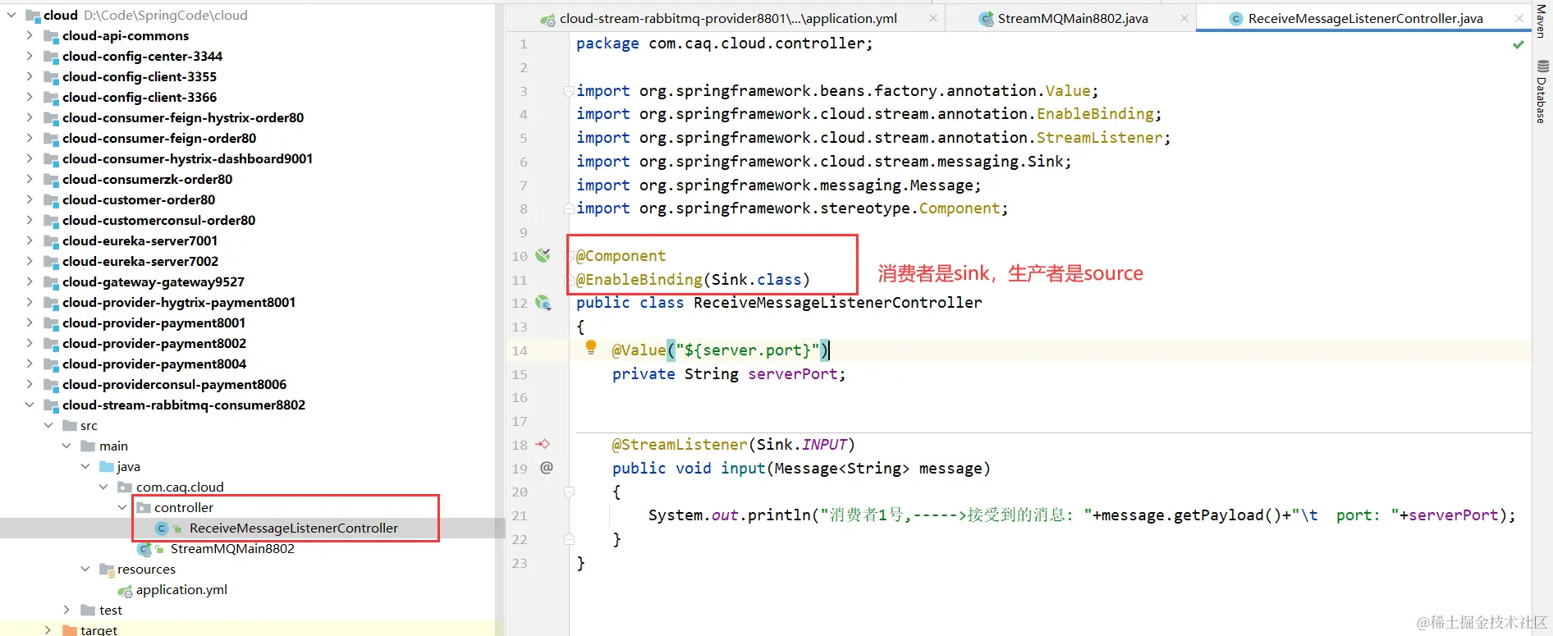Expand cloud-api-commons module
The width and height of the screenshot is (1553, 636).
(30, 35)
